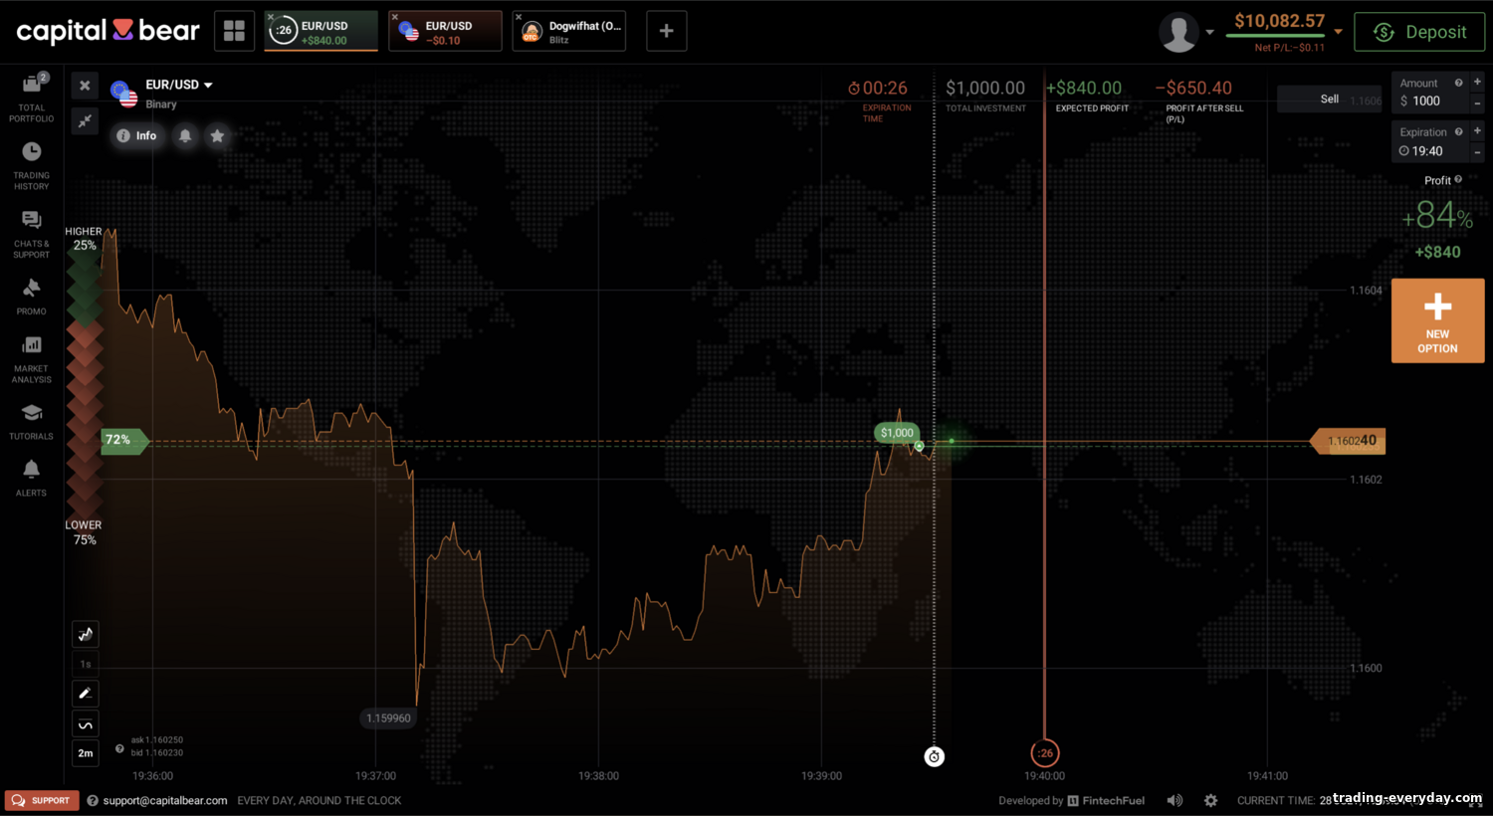1493x816 pixels.
Task: Switch to the Dogwifhat Blitz tab
Action: tap(569, 31)
